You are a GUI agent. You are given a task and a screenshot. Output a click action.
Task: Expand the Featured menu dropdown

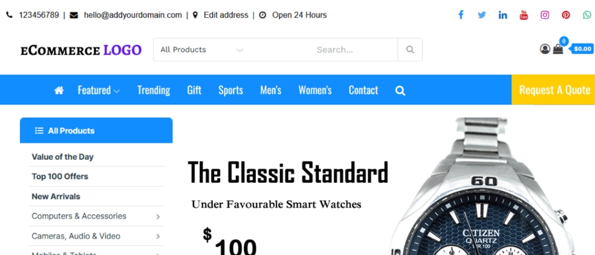tap(98, 90)
